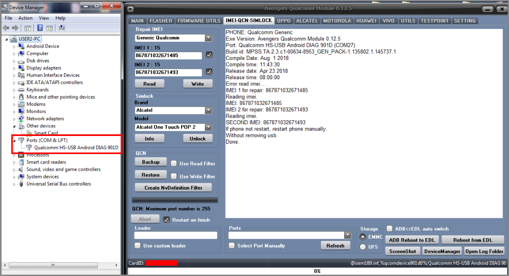Click Create NvDefinition Filter button
The height and width of the screenshot is (276, 509).
(x=173, y=187)
